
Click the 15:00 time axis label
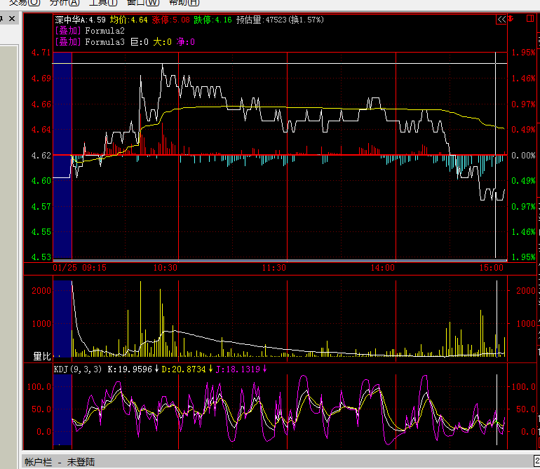click(492, 268)
